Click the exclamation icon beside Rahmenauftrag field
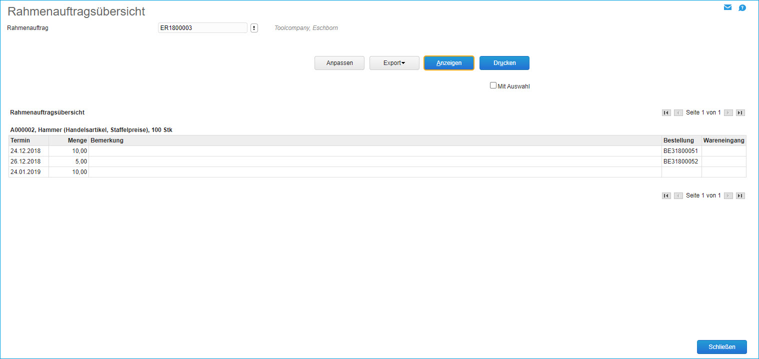This screenshot has width=759, height=359. [254, 28]
